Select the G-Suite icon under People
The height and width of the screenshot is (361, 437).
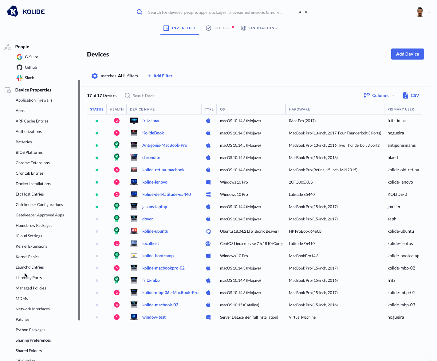click(x=19, y=57)
